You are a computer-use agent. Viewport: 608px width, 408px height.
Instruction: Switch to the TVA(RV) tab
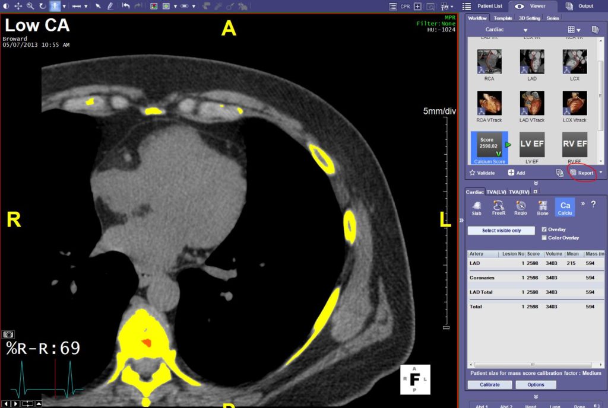(519, 192)
